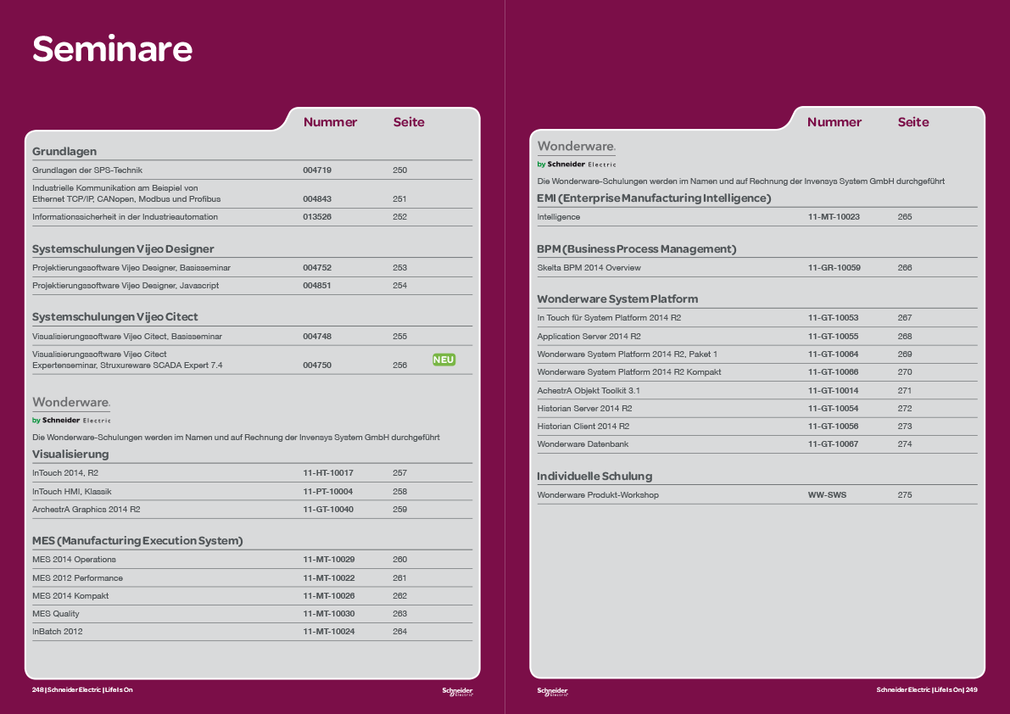This screenshot has height=714, width=1010.
Task: Select the Grundlagen section heading
Action: [x=64, y=151]
